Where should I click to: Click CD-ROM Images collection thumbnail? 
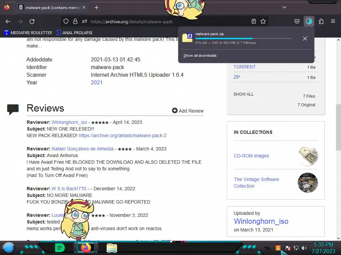pos(308,156)
